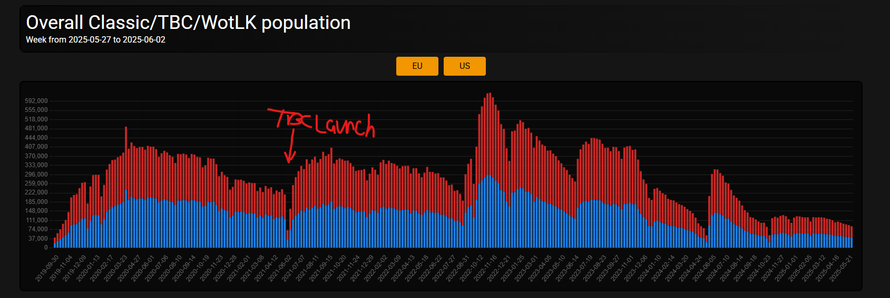Click the 2019-09-30 date label
890x298 pixels.
tap(47, 269)
